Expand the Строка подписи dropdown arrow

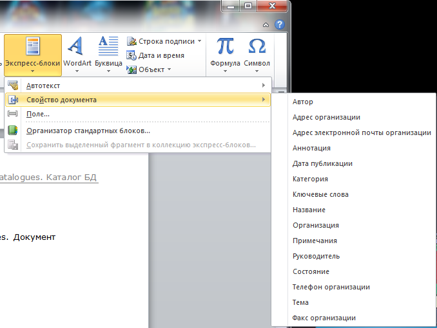[x=199, y=41]
